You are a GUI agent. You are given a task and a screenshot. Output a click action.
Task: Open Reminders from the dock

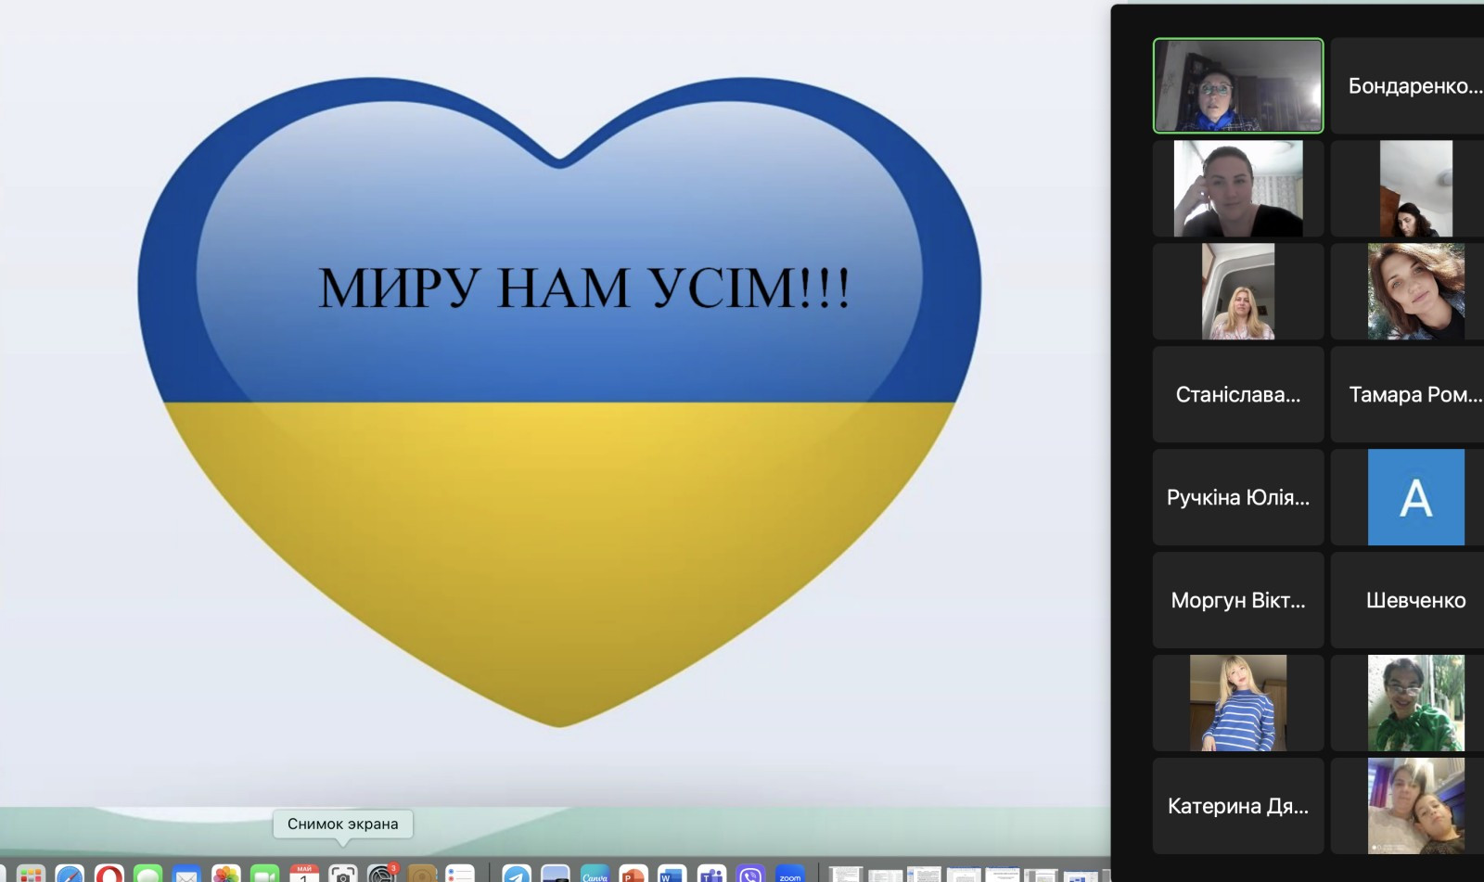(461, 874)
